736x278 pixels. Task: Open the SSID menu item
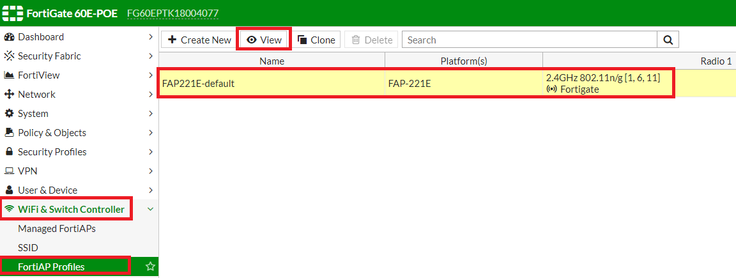click(x=29, y=248)
